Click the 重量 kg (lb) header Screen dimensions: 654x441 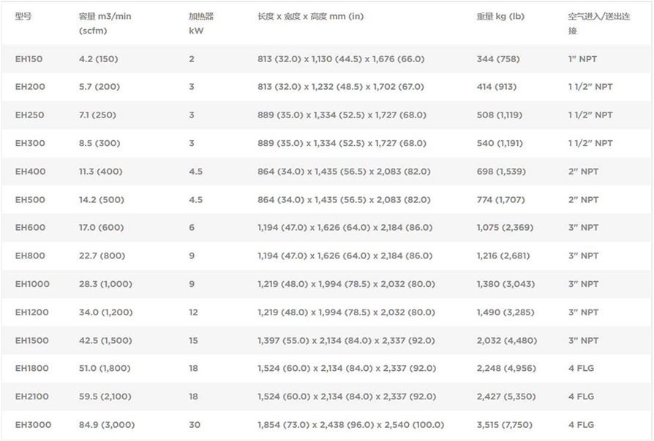(x=500, y=17)
